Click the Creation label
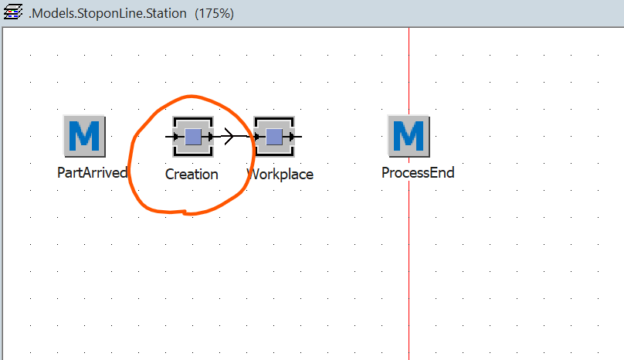Image resolution: width=624 pixels, height=360 pixels. tap(192, 175)
